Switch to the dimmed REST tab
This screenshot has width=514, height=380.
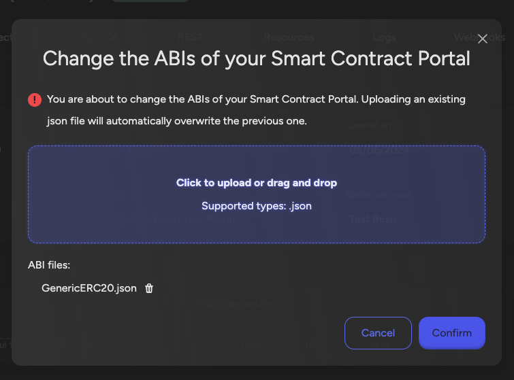pyautogui.click(x=190, y=37)
